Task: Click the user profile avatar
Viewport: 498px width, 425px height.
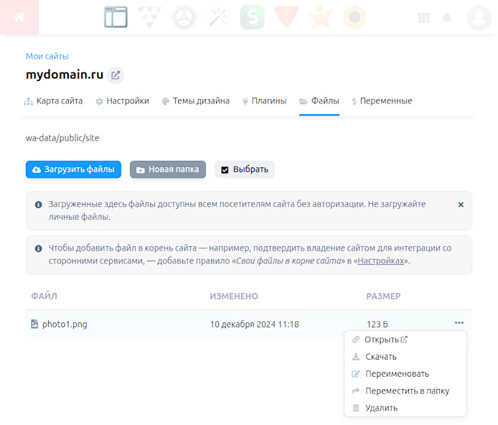Action: [x=478, y=17]
